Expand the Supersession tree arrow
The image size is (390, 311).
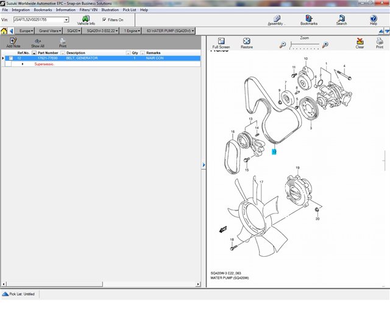coord(23,64)
